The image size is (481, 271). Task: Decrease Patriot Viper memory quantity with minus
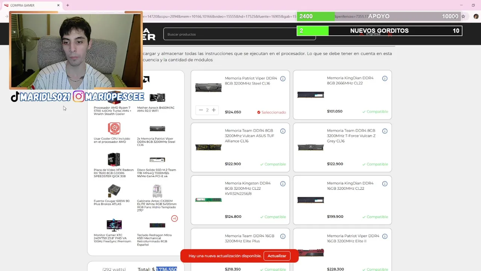click(x=201, y=110)
